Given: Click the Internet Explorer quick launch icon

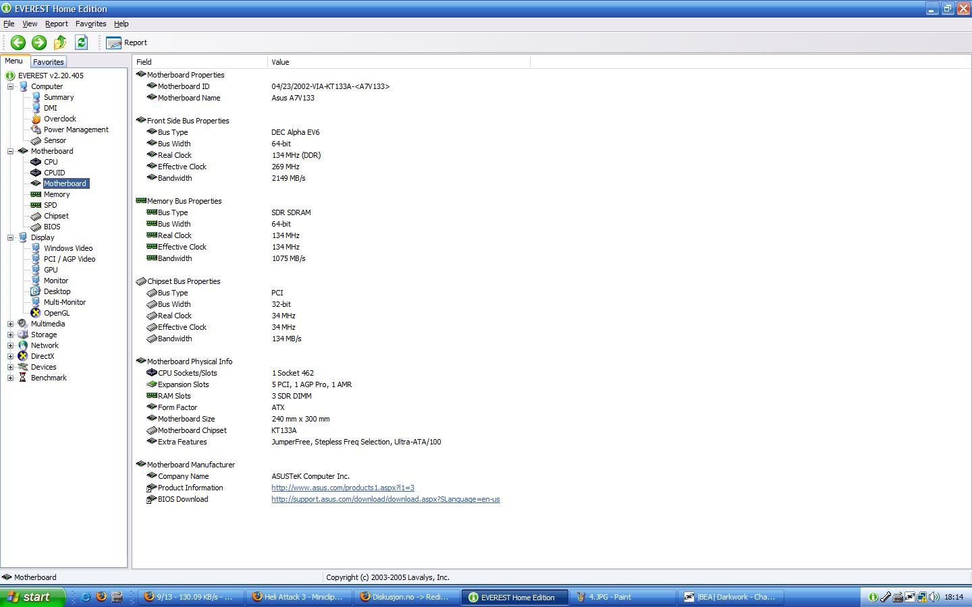Looking at the screenshot, I should 86,597.
